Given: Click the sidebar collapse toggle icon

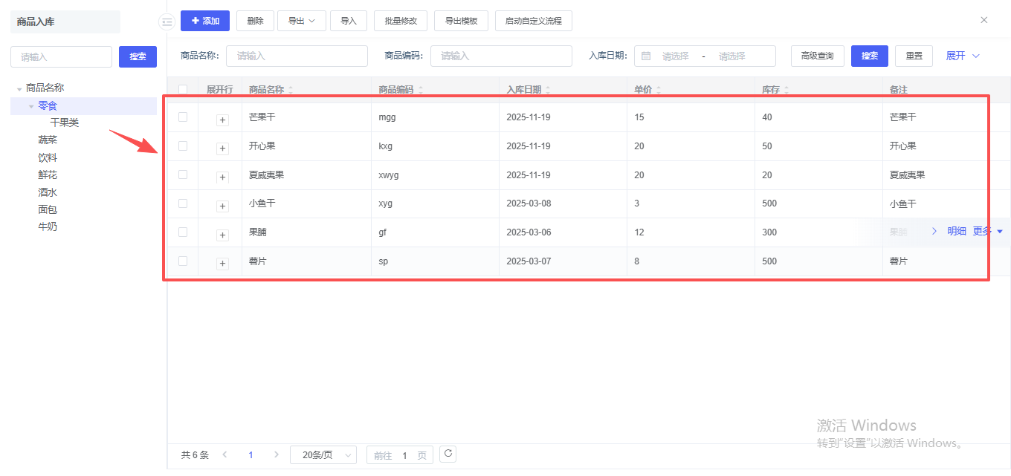Looking at the screenshot, I should (x=167, y=22).
